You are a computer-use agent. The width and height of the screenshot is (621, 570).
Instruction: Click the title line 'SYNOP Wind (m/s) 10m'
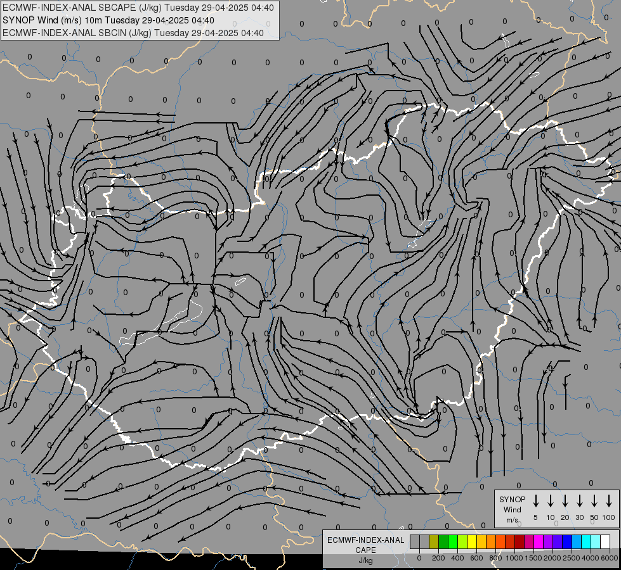tap(53, 20)
